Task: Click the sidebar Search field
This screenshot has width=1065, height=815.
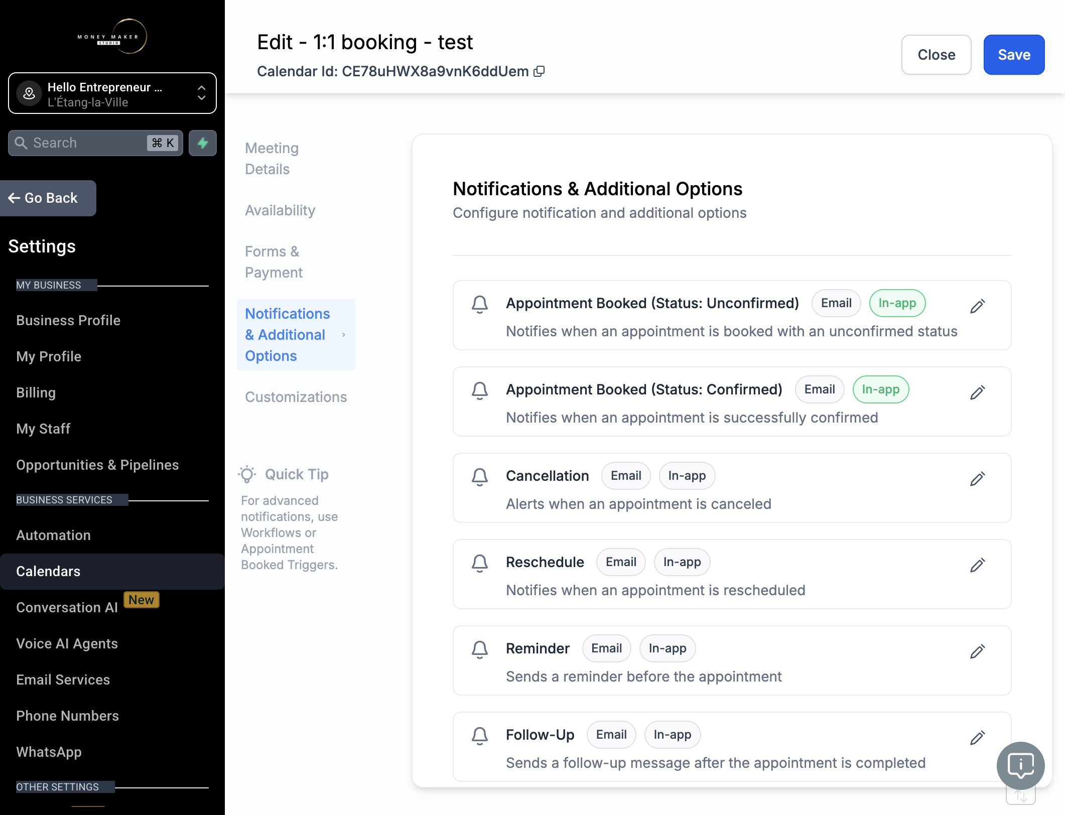Action: (95, 143)
